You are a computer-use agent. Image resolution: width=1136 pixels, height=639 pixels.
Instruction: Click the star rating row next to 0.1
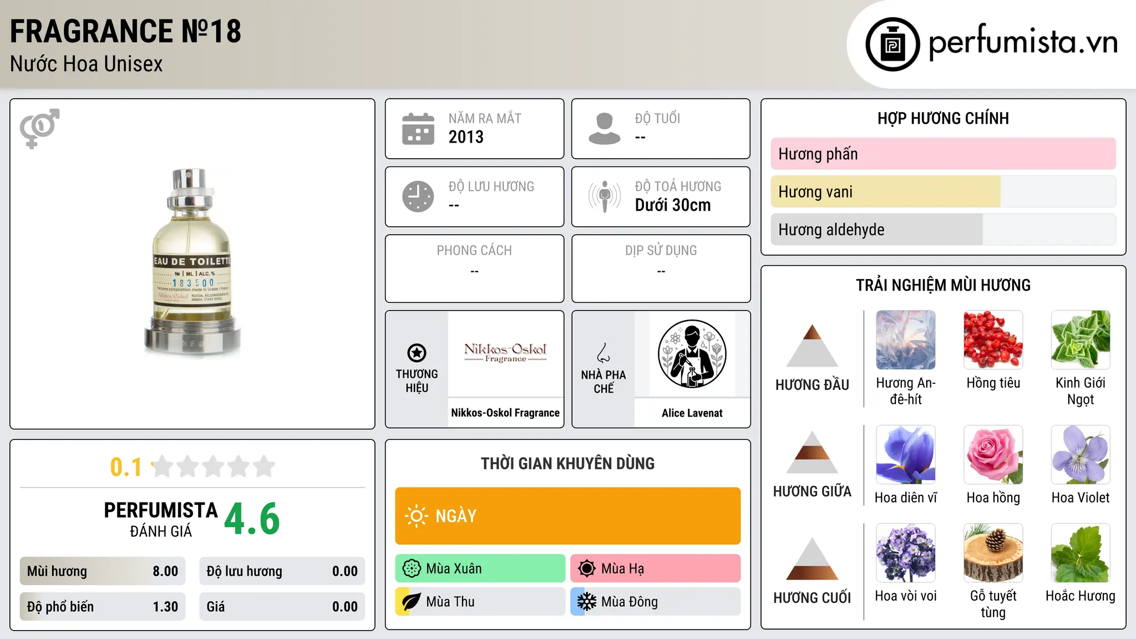[x=213, y=466]
